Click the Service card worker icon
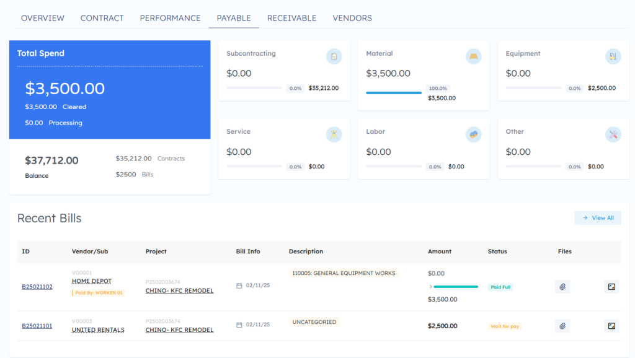Screen dimensions: 635x358 334,135
